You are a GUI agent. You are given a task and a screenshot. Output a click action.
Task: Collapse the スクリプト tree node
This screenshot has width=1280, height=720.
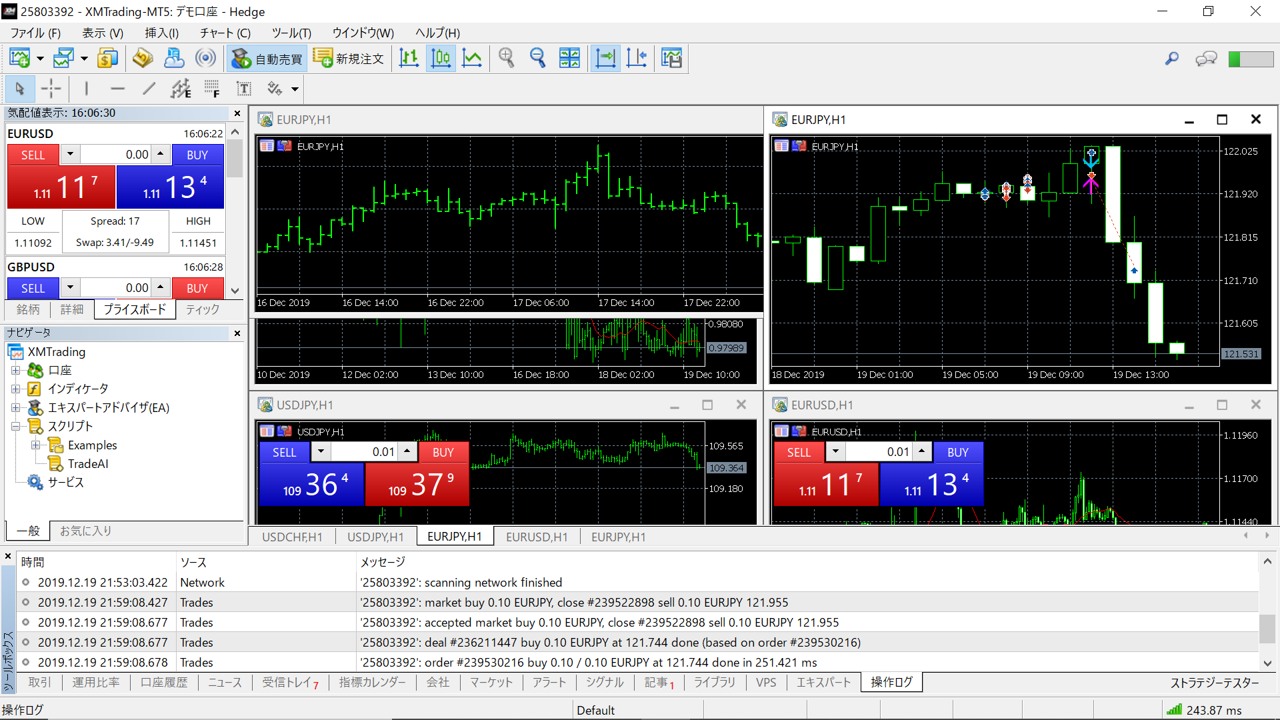[16, 427]
